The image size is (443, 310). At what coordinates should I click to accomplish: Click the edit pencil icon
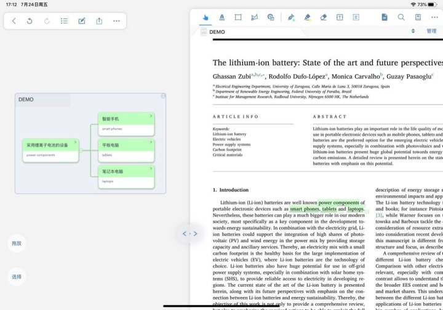click(x=82, y=21)
